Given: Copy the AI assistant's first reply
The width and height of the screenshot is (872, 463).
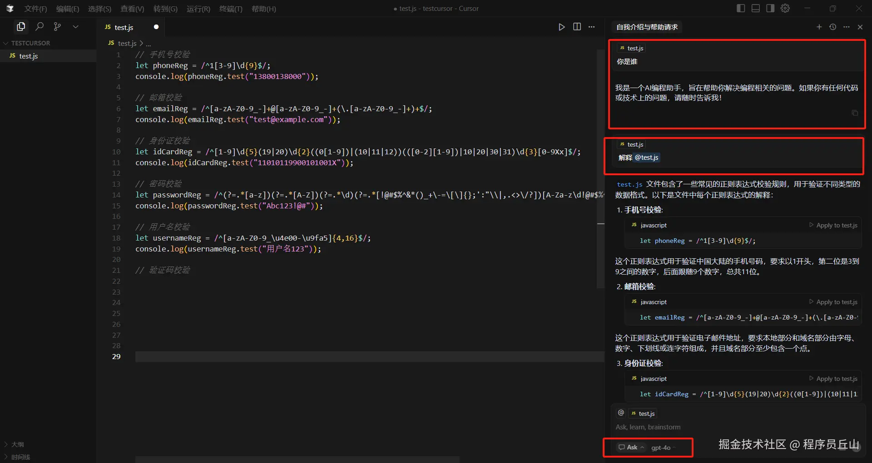Looking at the screenshot, I should pos(855,113).
